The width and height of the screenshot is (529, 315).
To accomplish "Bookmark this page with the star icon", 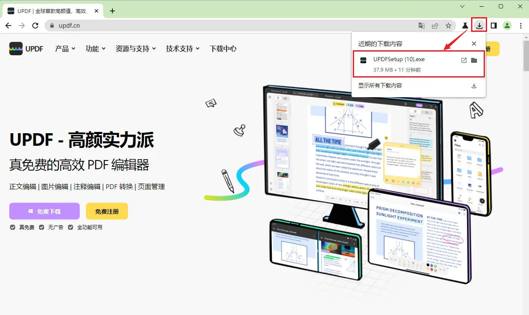I will tap(448, 26).
